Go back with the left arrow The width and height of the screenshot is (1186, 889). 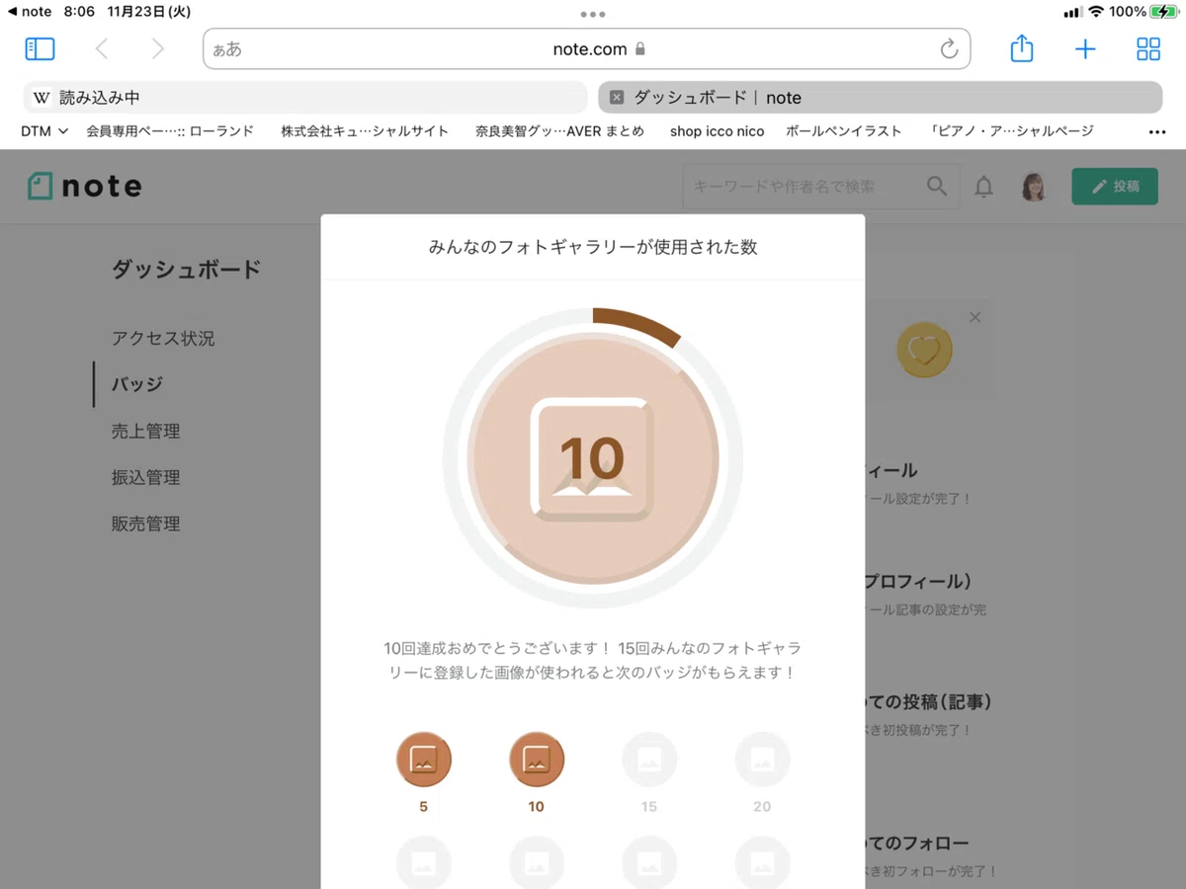click(101, 48)
